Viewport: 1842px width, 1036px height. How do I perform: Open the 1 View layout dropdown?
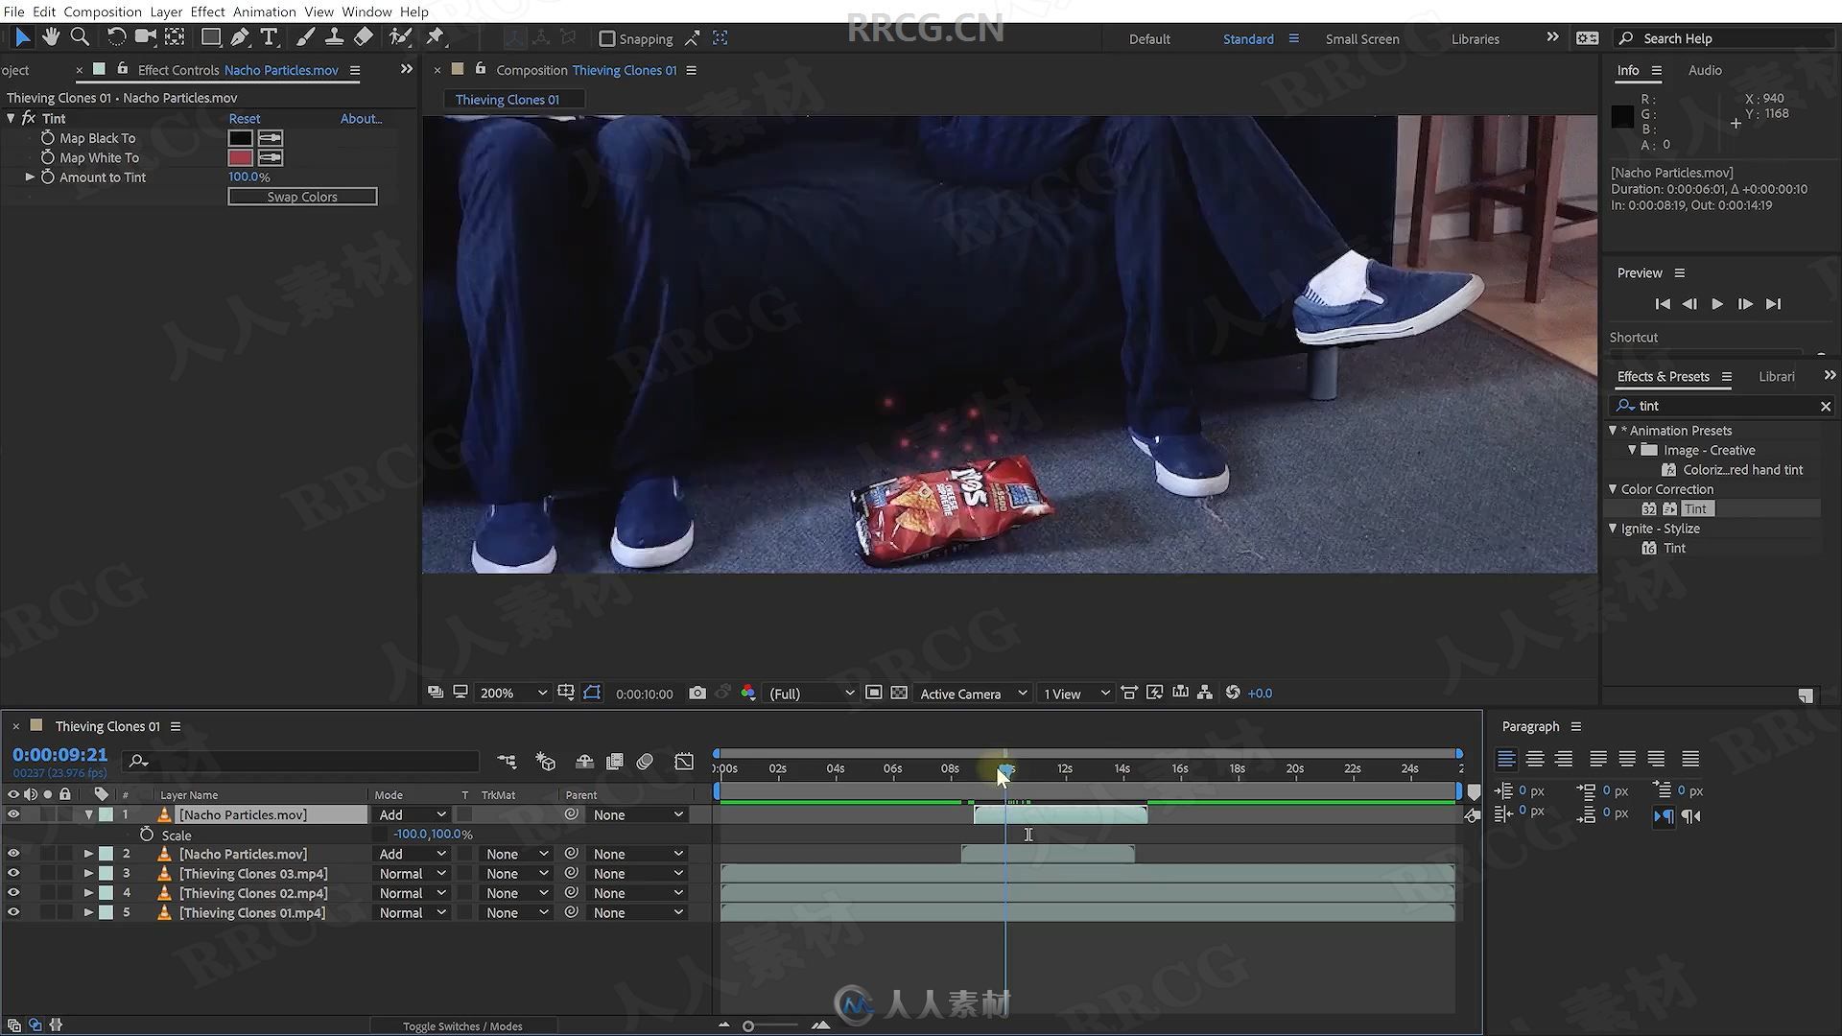(x=1076, y=693)
